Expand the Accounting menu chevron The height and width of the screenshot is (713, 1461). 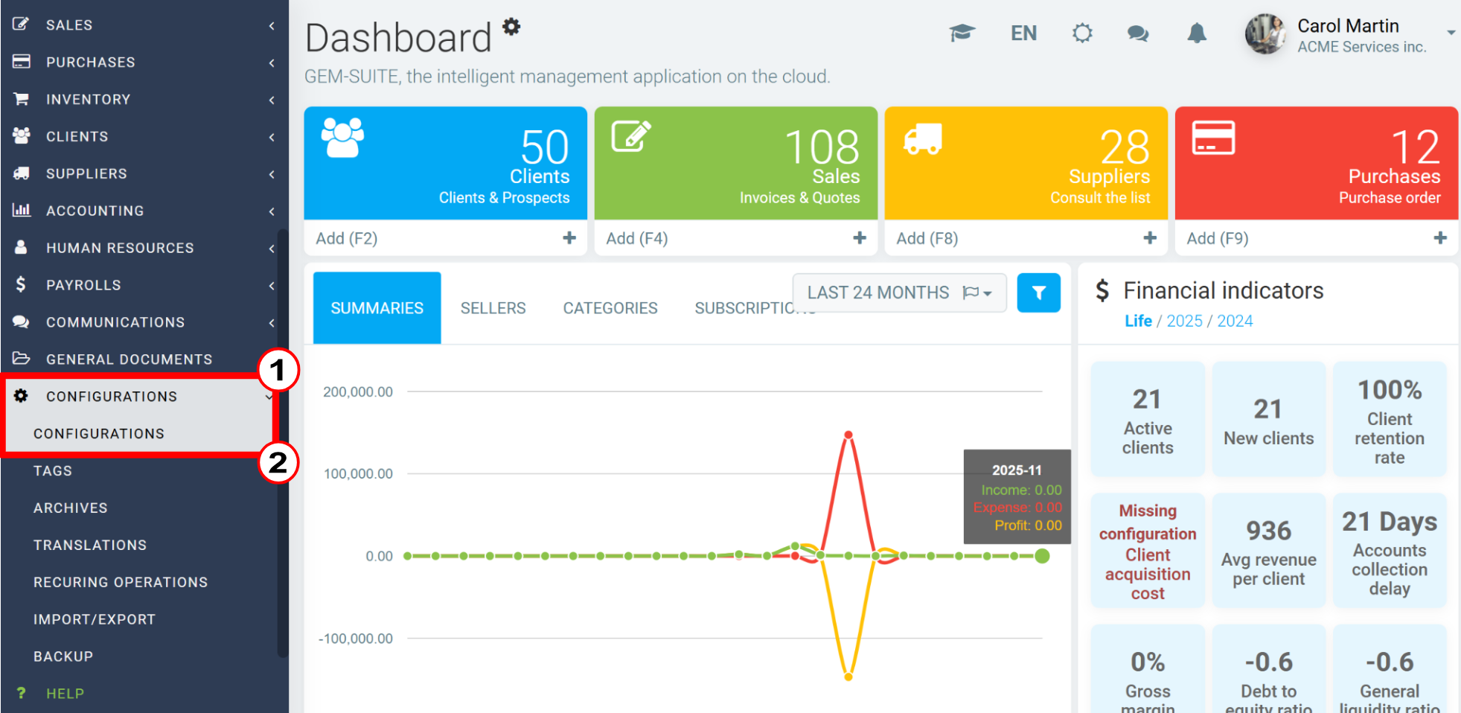coord(272,211)
